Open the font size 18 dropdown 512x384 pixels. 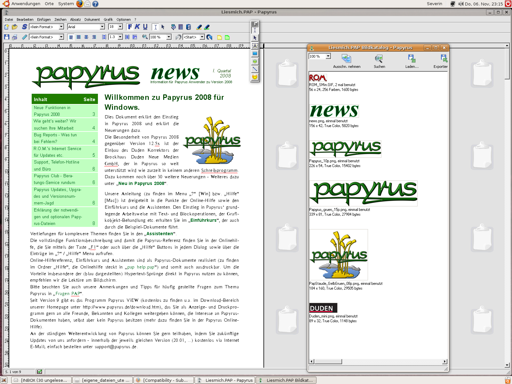pyautogui.click(x=120, y=27)
